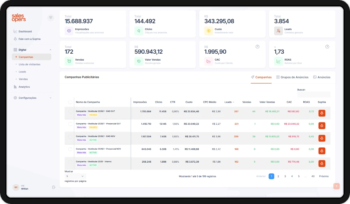Open Fale com a Sophia
This screenshot has height=204, width=350.
(29, 39)
